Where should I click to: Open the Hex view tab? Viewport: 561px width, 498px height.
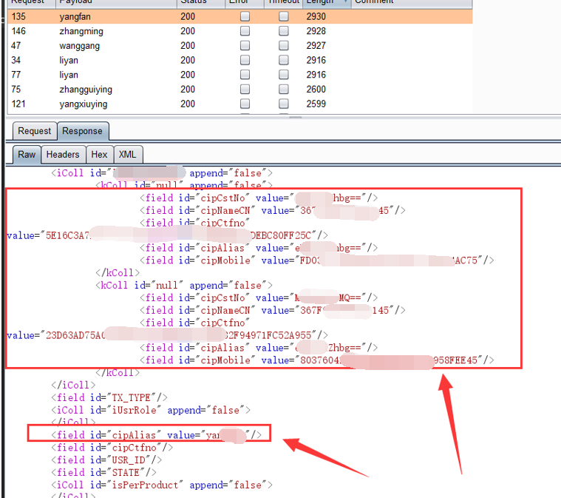point(99,155)
